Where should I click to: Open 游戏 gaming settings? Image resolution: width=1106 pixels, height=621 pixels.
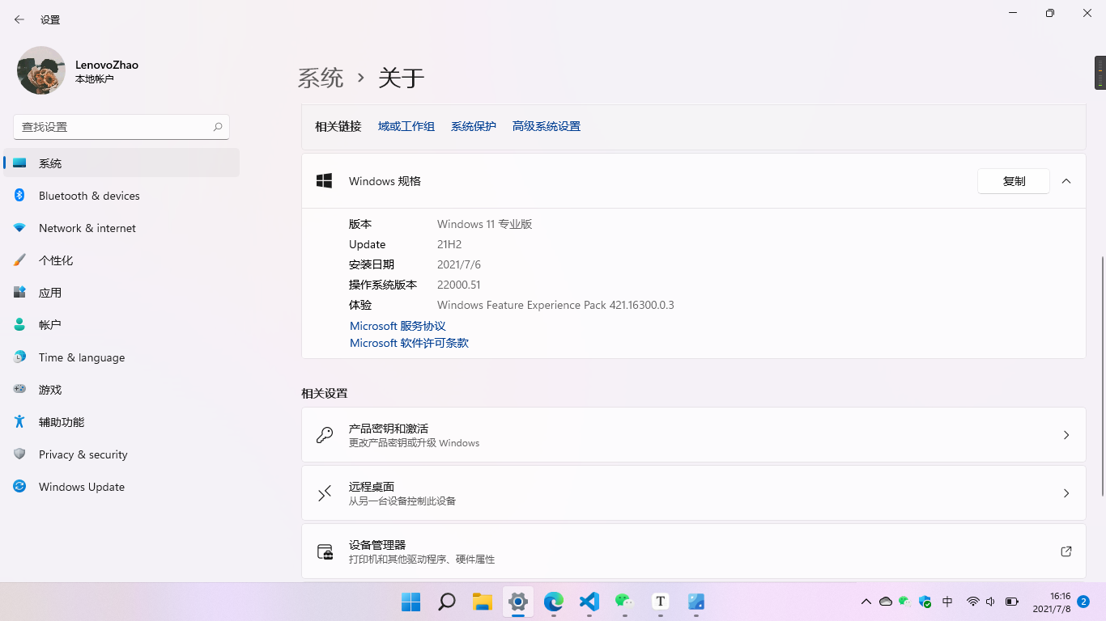[x=121, y=390]
